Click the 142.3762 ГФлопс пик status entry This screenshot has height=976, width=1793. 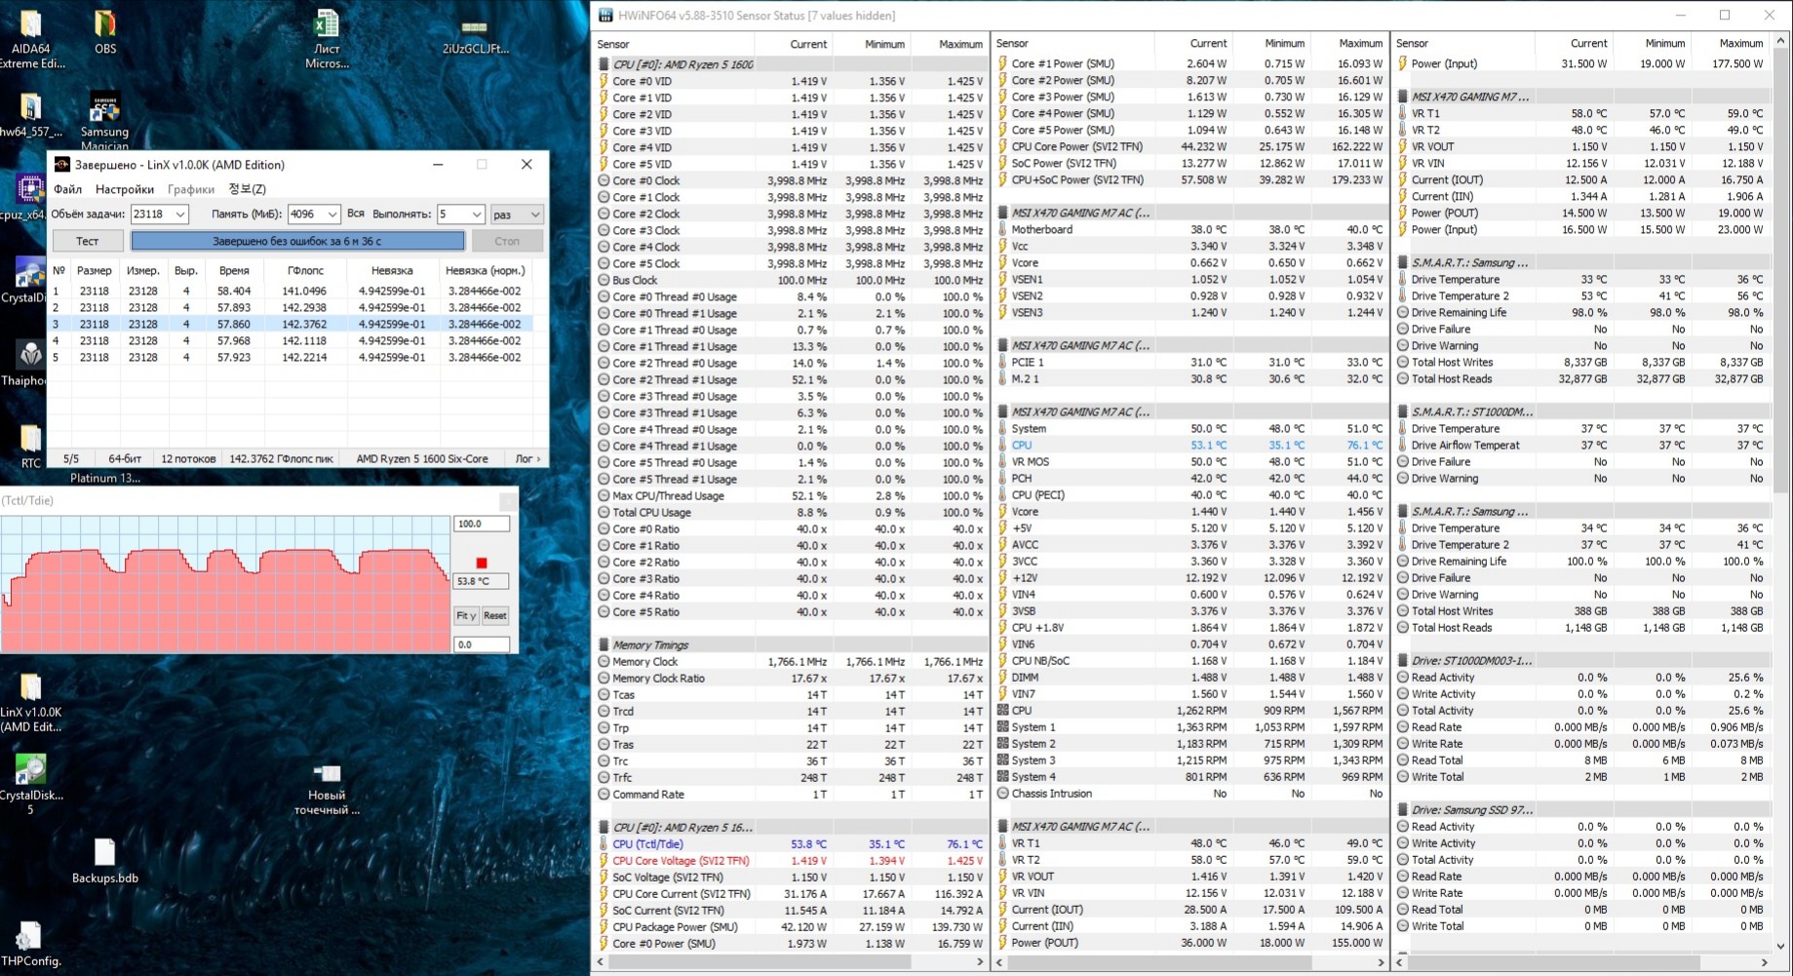(x=281, y=458)
